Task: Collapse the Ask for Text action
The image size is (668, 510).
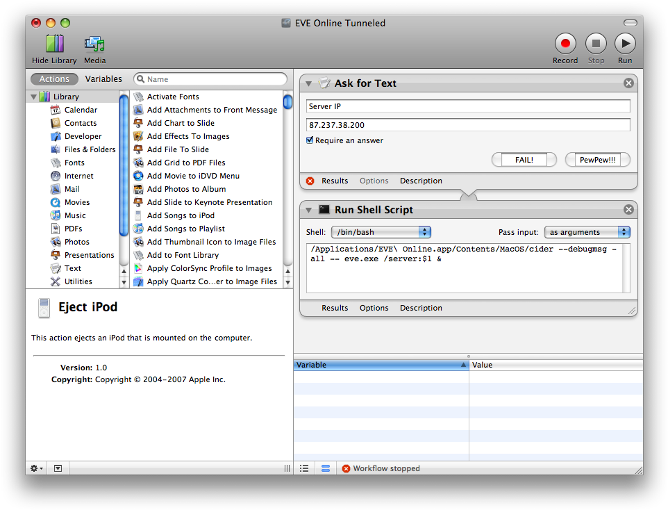Action: [309, 83]
